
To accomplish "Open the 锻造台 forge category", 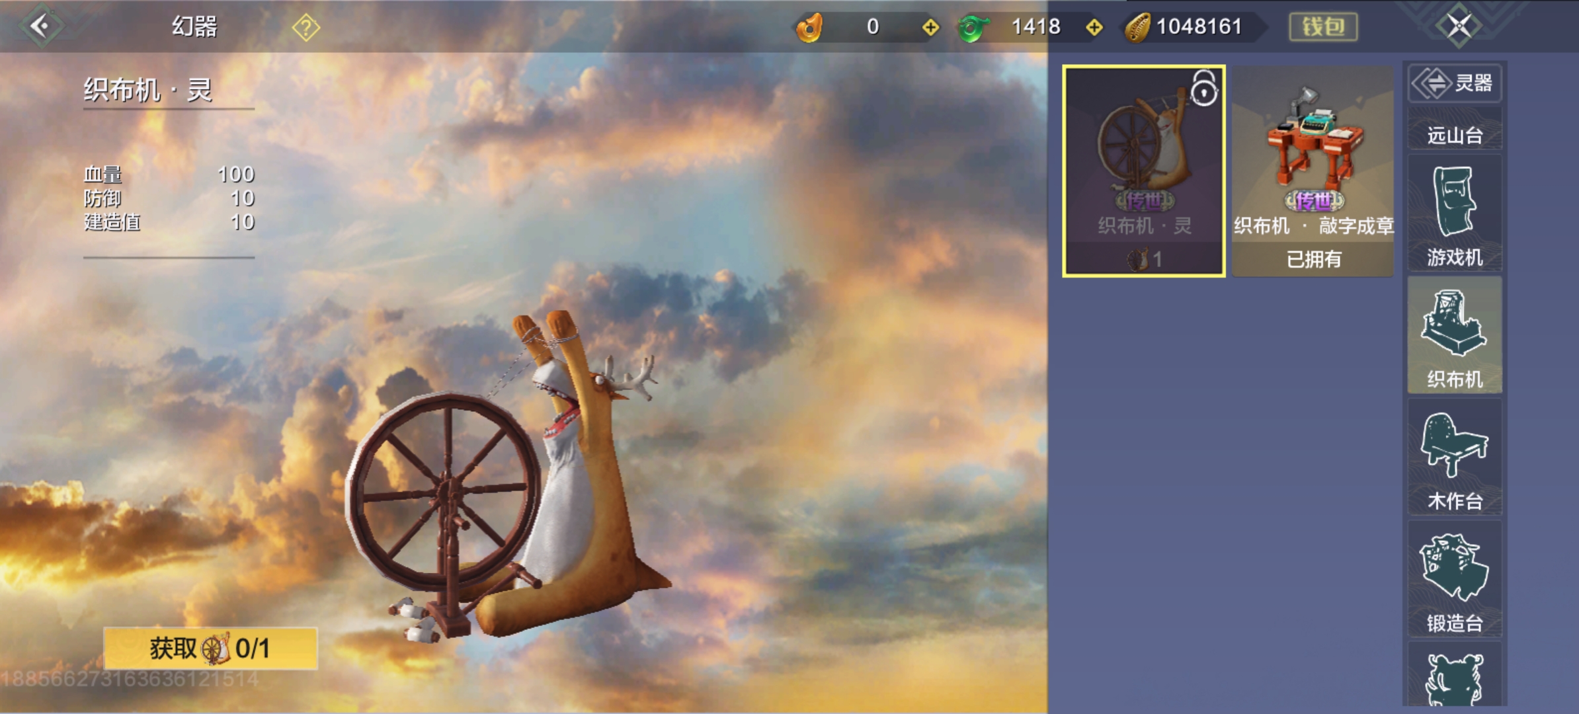I will point(1454,580).
